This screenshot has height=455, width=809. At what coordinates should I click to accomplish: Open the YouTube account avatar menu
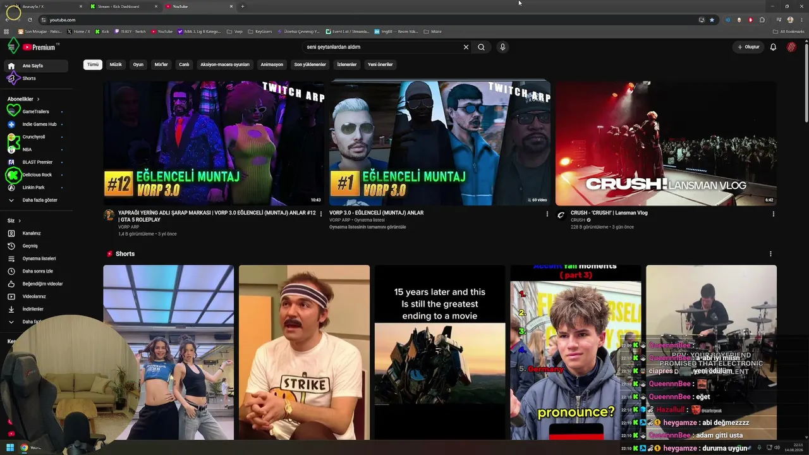[x=791, y=47]
